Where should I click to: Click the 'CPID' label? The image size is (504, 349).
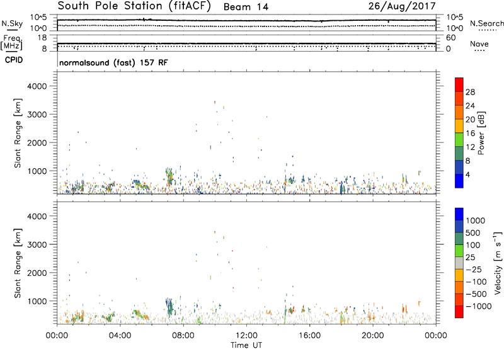[x=14, y=60]
